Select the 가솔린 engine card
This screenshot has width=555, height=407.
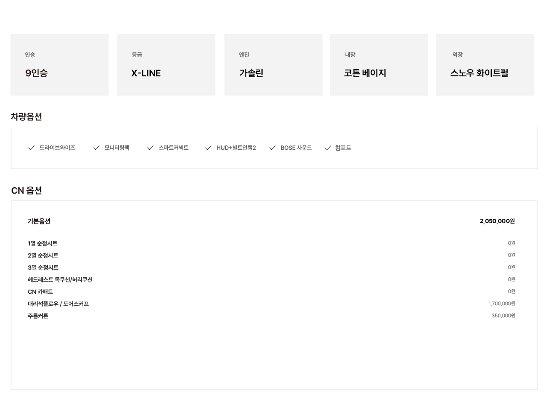pyautogui.click(x=273, y=65)
